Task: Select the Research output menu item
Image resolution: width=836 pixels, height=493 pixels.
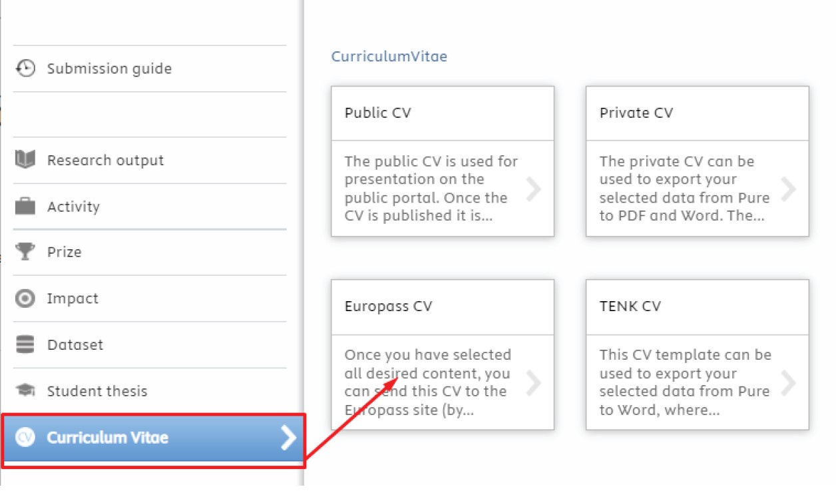Action: (150, 160)
